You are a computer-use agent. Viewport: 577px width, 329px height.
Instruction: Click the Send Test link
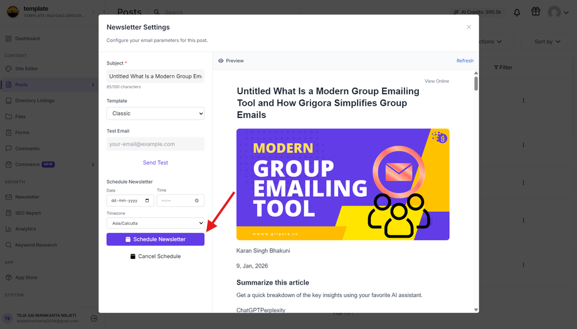point(156,162)
